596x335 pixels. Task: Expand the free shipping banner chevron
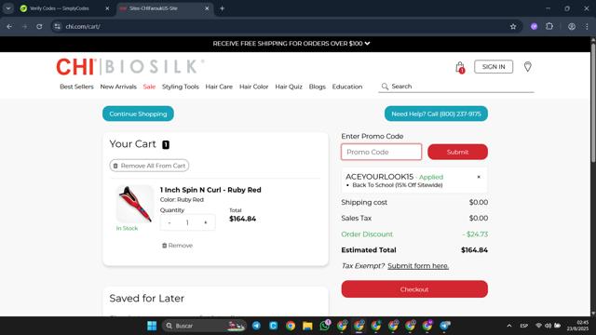(367, 44)
